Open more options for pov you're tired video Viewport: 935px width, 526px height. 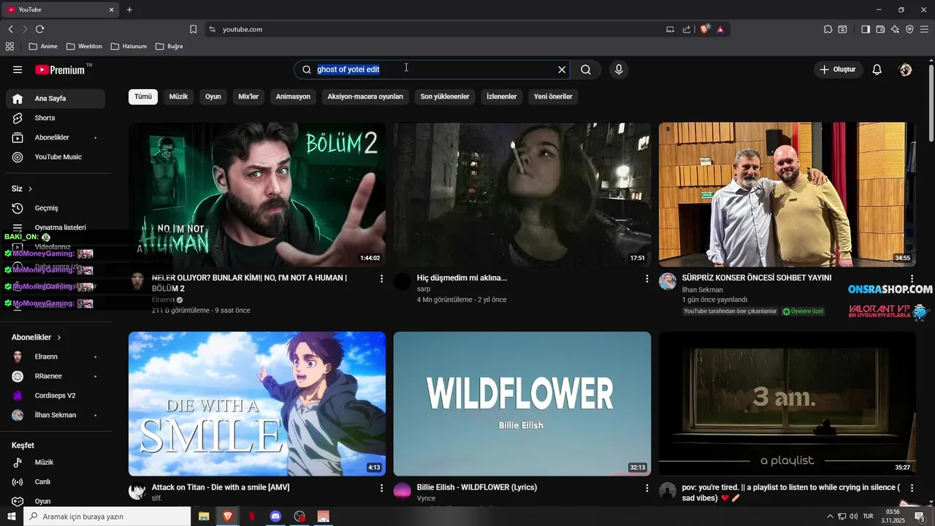(x=912, y=488)
